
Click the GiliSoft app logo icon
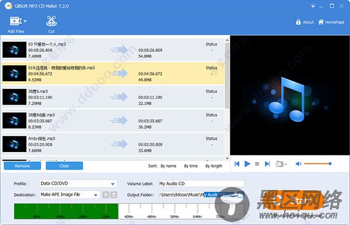click(8, 6)
